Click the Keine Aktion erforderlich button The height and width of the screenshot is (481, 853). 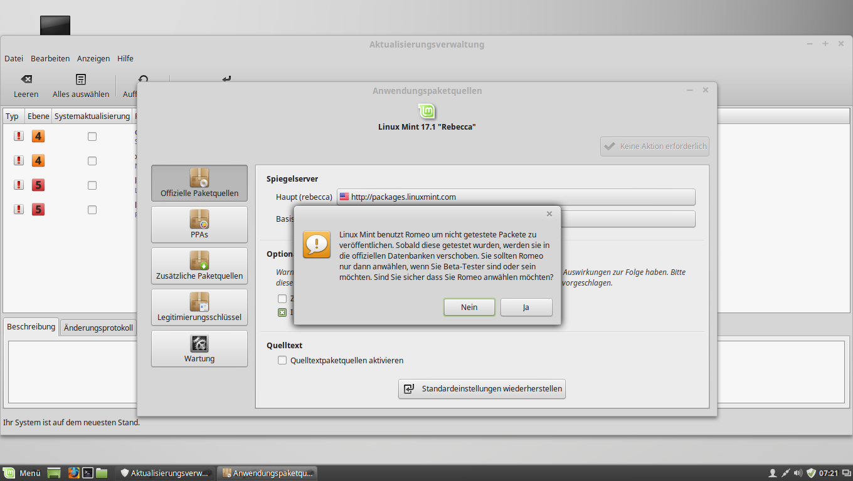[655, 146]
